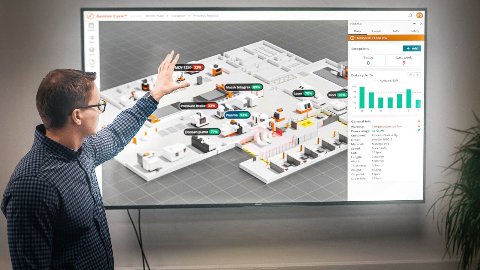Switch to the Info tab

point(396,31)
